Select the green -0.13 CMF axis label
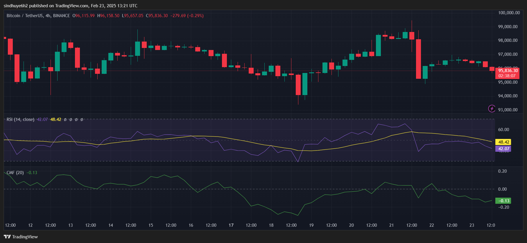The image size is (527, 243). click(503, 201)
